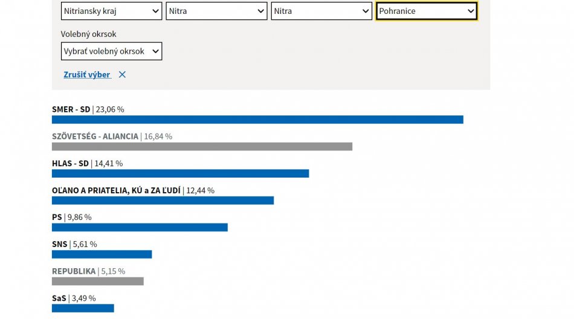Click the Volebný okrsok field label

pyautogui.click(x=89, y=34)
